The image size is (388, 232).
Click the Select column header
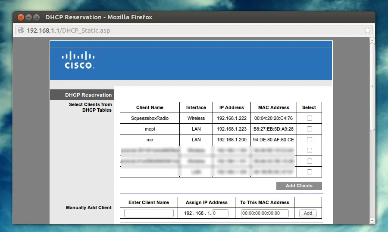pyautogui.click(x=309, y=107)
